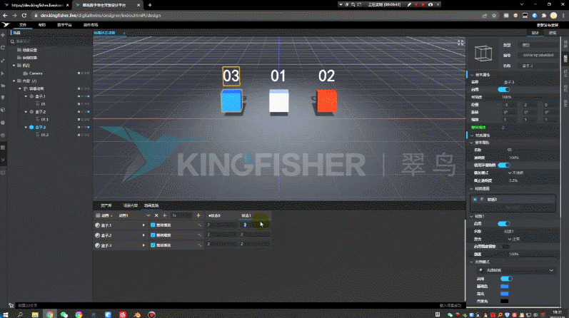Viewport: 569px width, 318px height.
Task: Select the 状态0 state tab
Action: tap(214, 215)
